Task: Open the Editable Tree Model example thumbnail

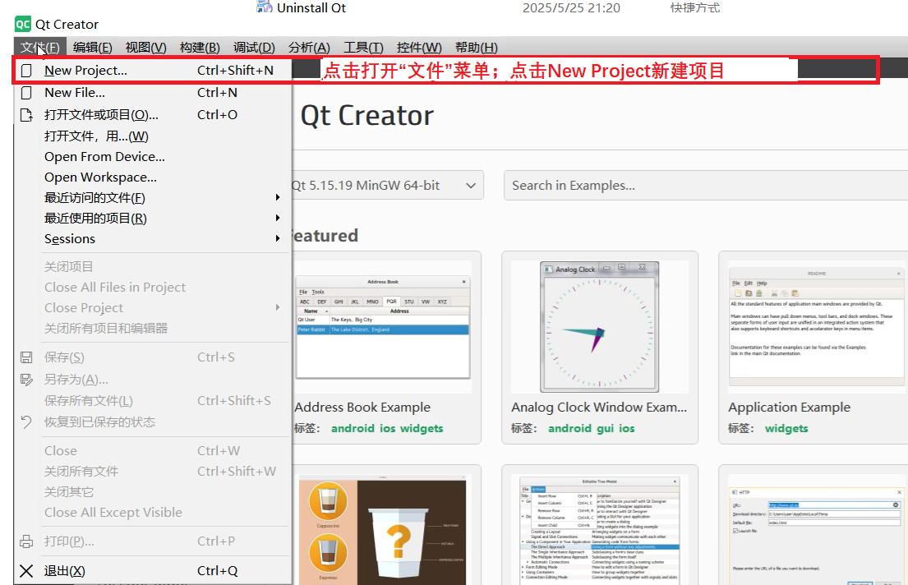Action: click(599, 530)
